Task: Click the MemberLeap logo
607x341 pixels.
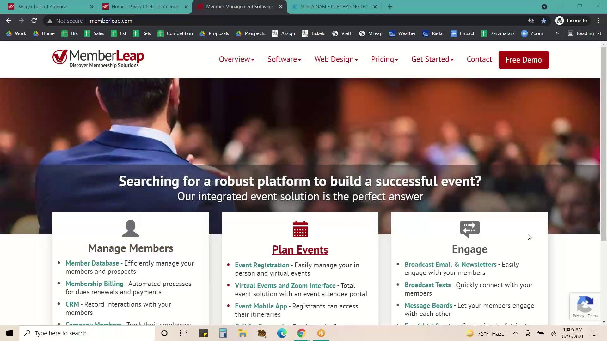Action: pyautogui.click(x=98, y=59)
